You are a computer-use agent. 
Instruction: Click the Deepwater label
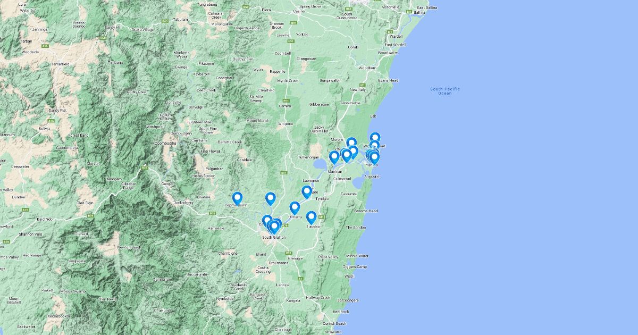click(x=20, y=166)
